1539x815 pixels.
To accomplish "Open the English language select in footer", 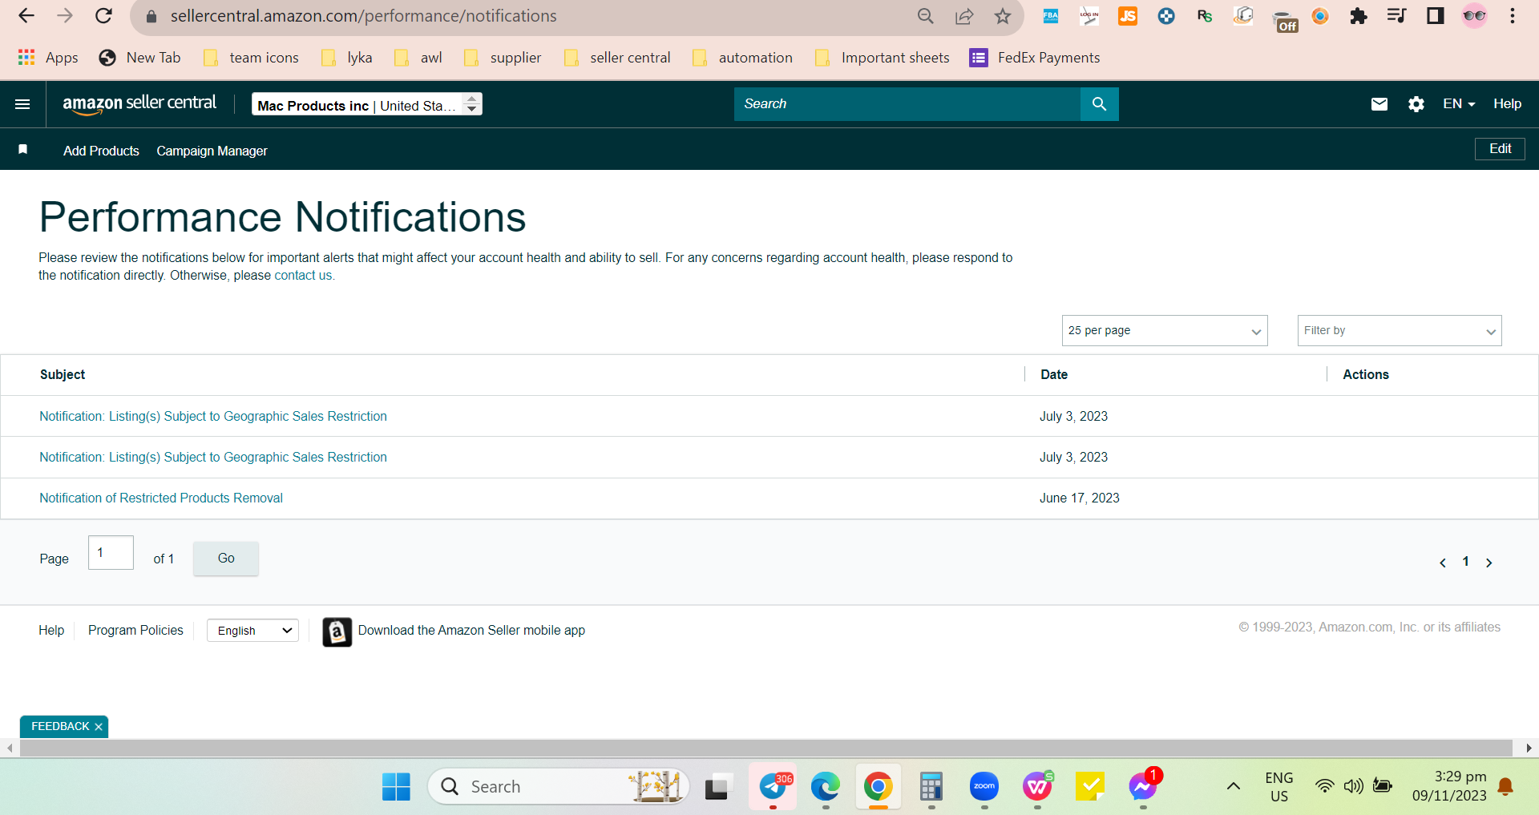I will [x=252, y=631].
